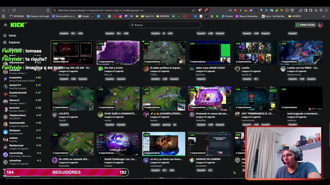The width and height of the screenshot is (330, 185).
Task: Open the 'un lol y un simio con femo...' thumbnail
Action: [164, 144]
